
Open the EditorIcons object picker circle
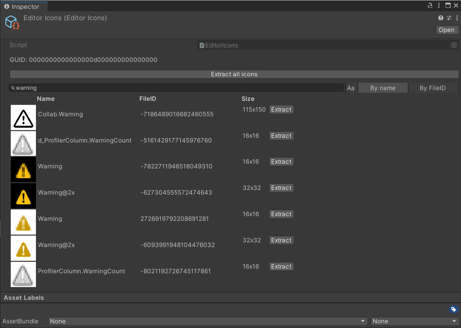[453, 45]
